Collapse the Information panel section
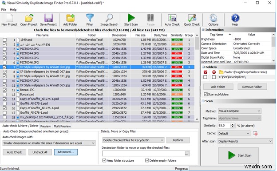This screenshot has width=277, height=171. tap(203, 30)
